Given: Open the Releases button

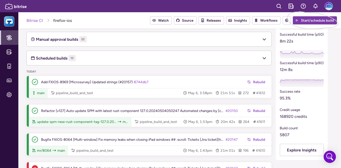Looking at the screenshot, I should tap(211, 20).
